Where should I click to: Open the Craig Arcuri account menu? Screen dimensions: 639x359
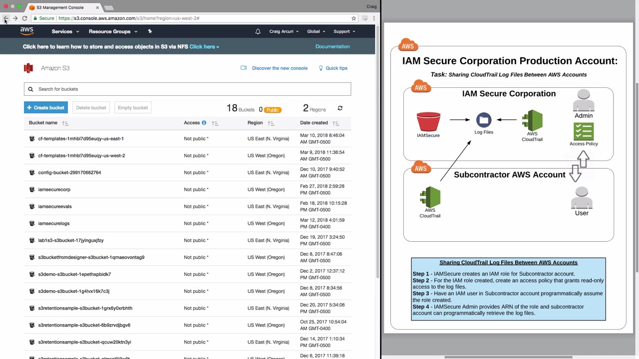click(284, 31)
